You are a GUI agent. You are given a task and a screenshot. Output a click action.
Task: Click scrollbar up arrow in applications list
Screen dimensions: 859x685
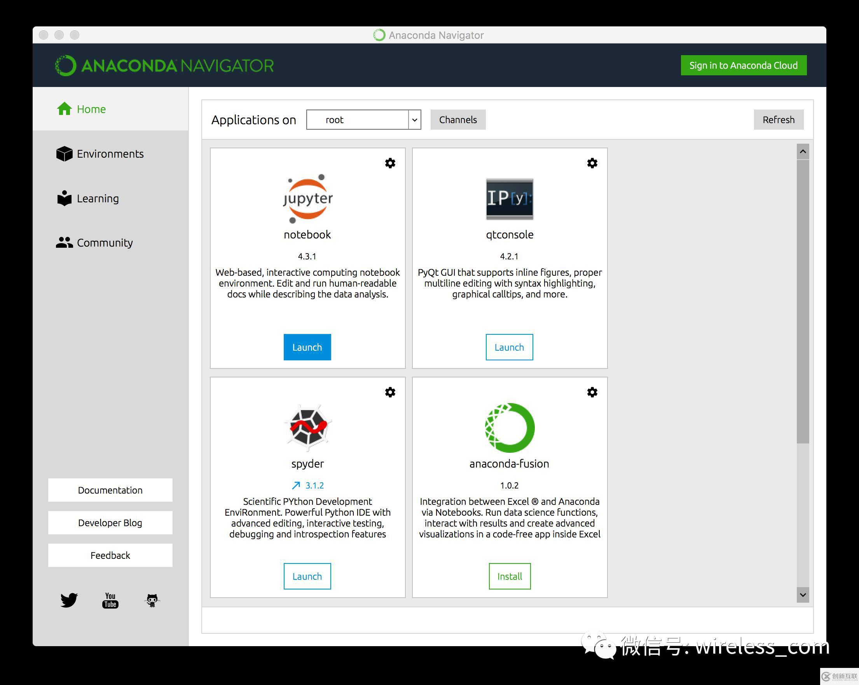pos(803,152)
